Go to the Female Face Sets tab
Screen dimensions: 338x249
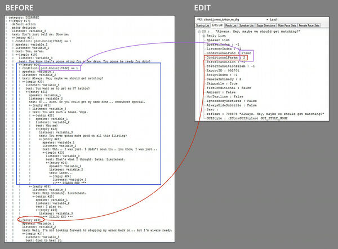[x=309, y=26]
